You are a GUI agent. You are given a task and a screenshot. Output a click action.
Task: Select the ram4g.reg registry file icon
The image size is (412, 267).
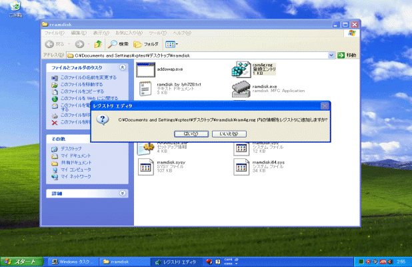pyautogui.click(x=241, y=69)
